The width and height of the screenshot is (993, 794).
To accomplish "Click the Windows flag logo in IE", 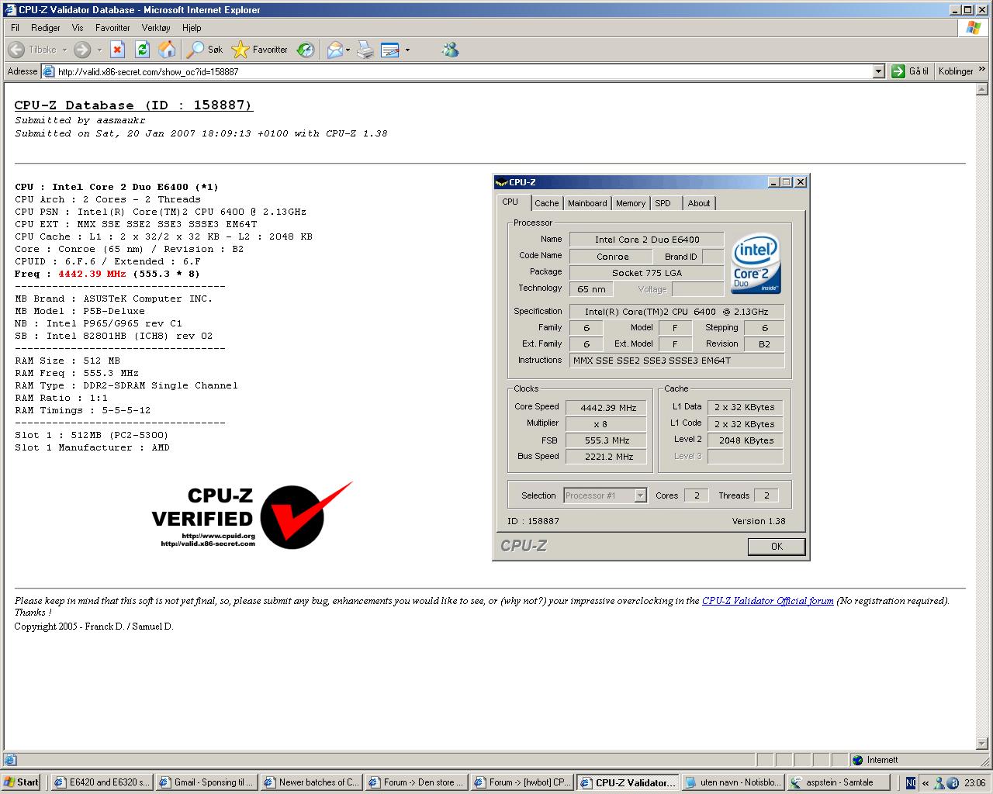I will [973, 28].
